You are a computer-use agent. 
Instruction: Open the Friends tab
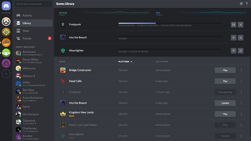point(33,39)
